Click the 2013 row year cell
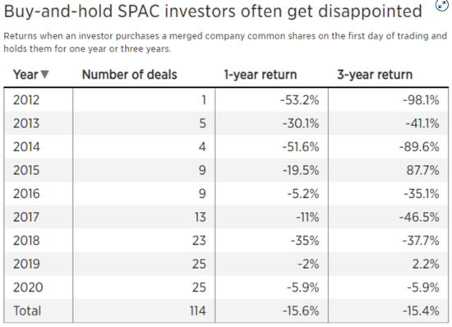The height and width of the screenshot is (327, 452). (26, 123)
